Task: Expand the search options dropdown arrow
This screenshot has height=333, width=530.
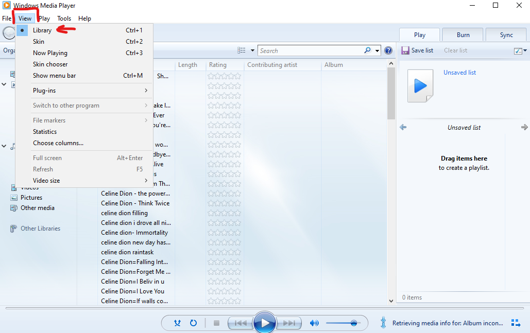Action: (x=377, y=50)
